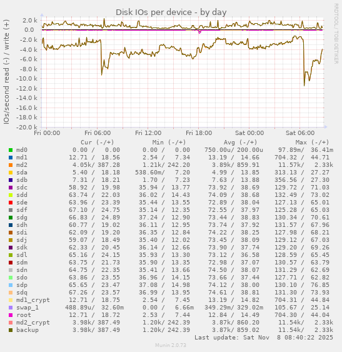Click the sdo light green legend swatch
This screenshot has height=352, width=342.
pyautogui.click(x=11, y=278)
